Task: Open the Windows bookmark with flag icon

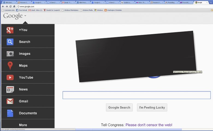Action: pos(99,10)
